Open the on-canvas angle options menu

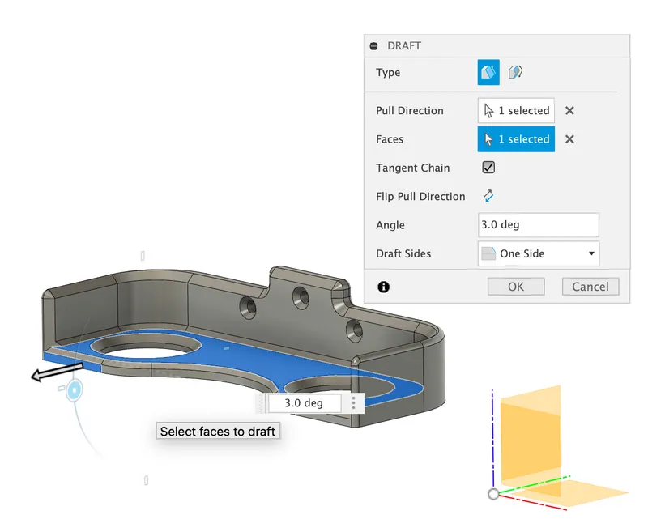tap(353, 403)
